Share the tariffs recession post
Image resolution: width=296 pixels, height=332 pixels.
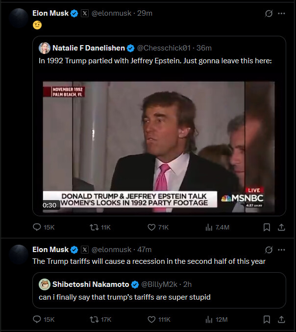tap(281, 320)
